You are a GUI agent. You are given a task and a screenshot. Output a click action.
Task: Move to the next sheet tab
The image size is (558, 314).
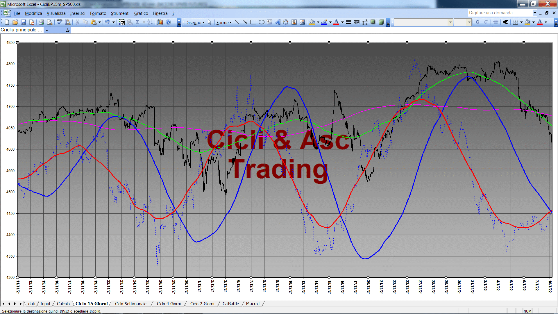click(15, 304)
